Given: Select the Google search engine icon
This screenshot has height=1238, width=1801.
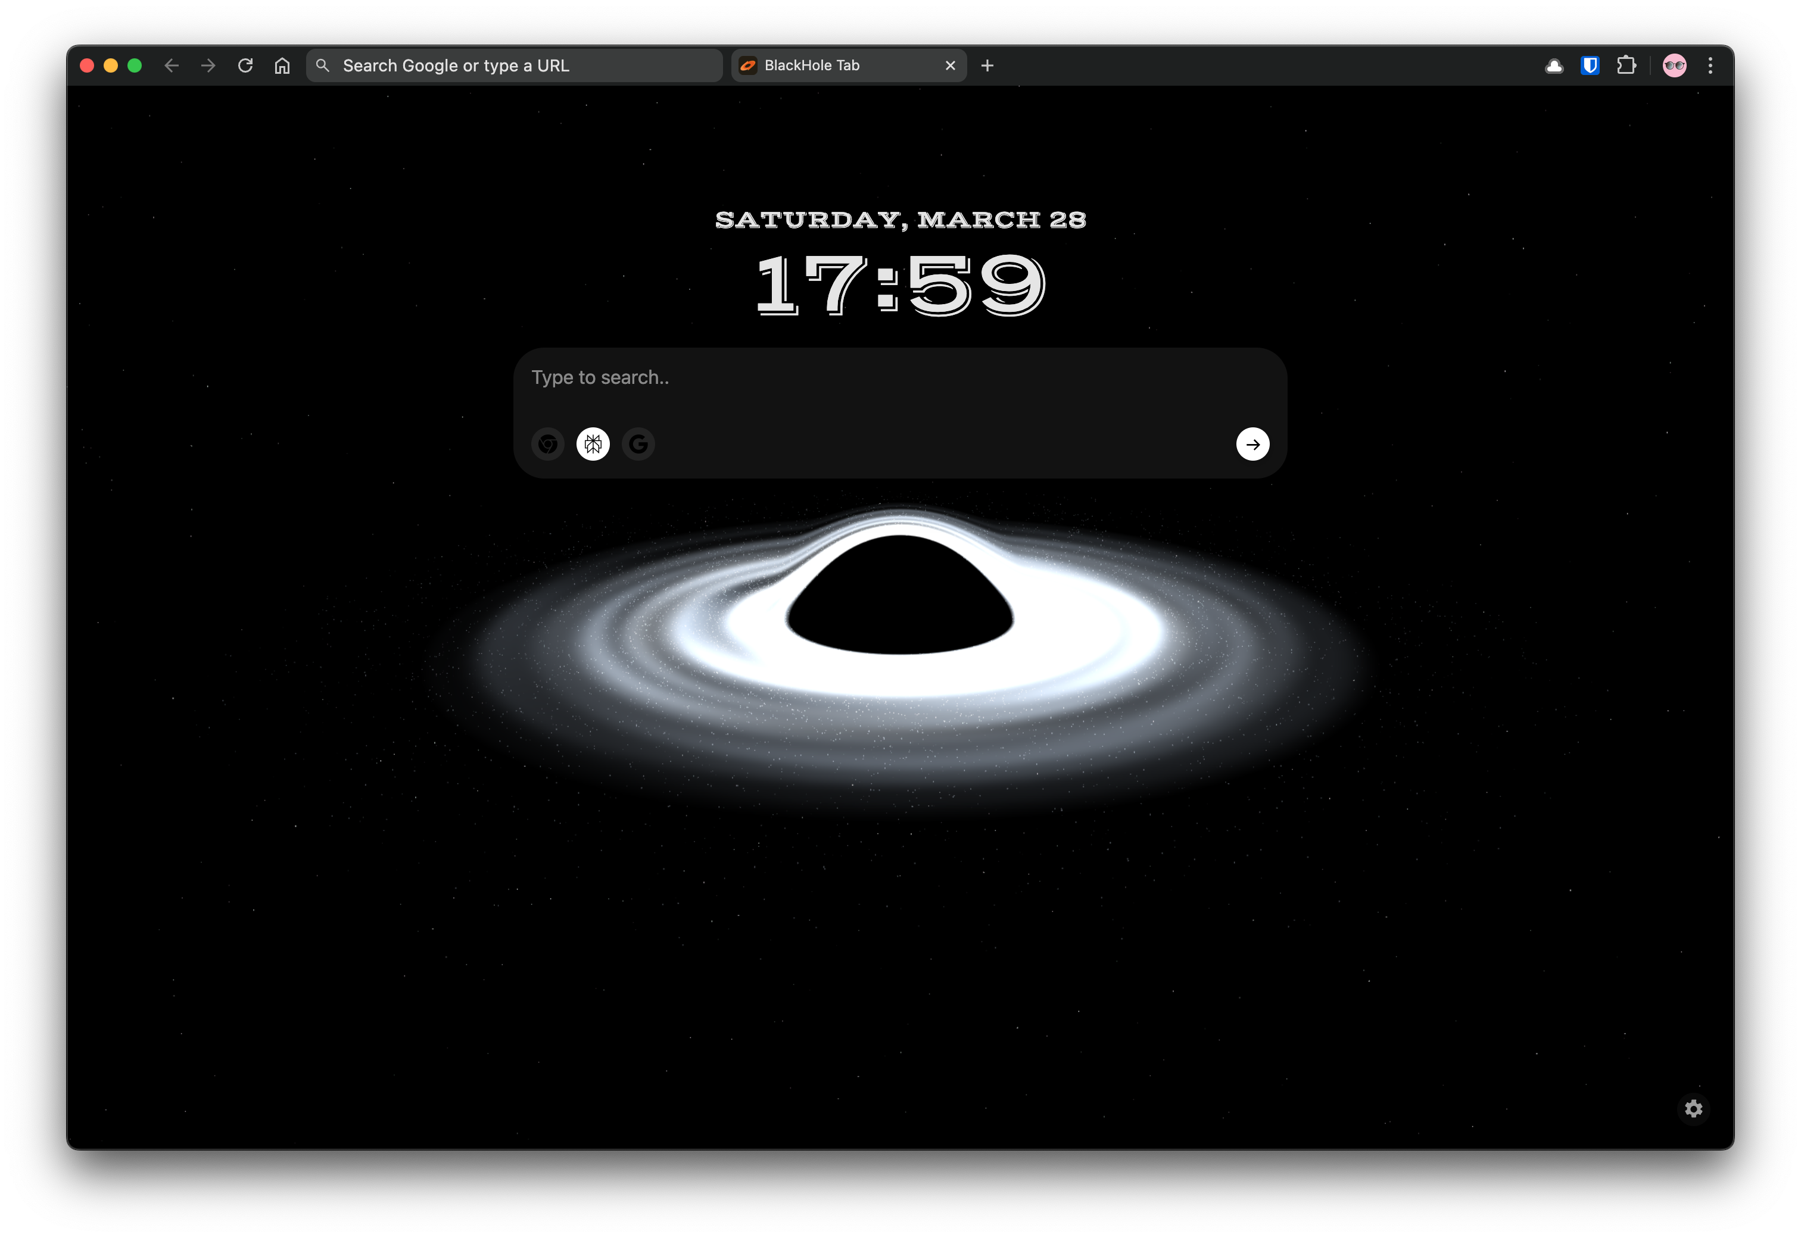Looking at the screenshot, I should click(x=638, y=445).
